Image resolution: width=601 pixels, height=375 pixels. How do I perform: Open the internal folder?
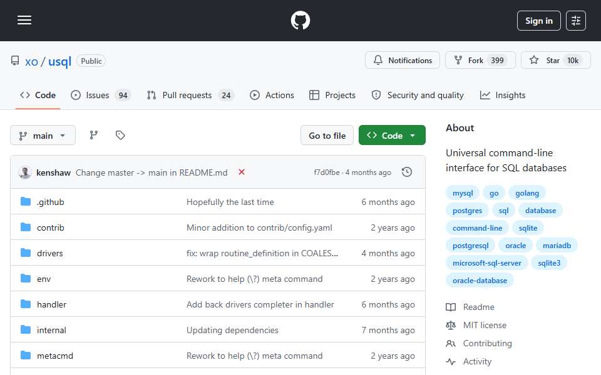(51, 330)
